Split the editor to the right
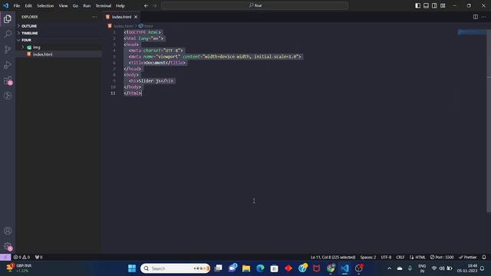Viewport: 491px width, 276px height. (x=476, y=17)
